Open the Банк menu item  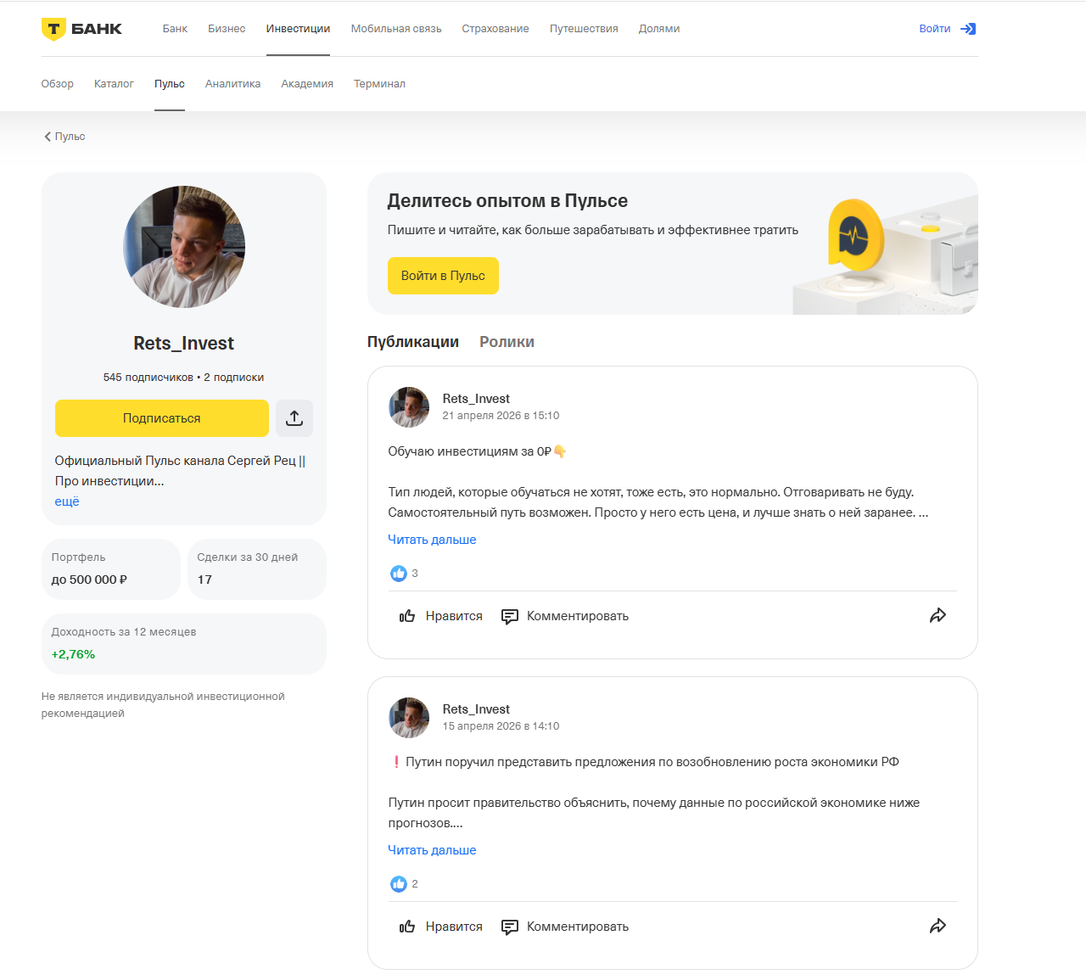(175, 29)
